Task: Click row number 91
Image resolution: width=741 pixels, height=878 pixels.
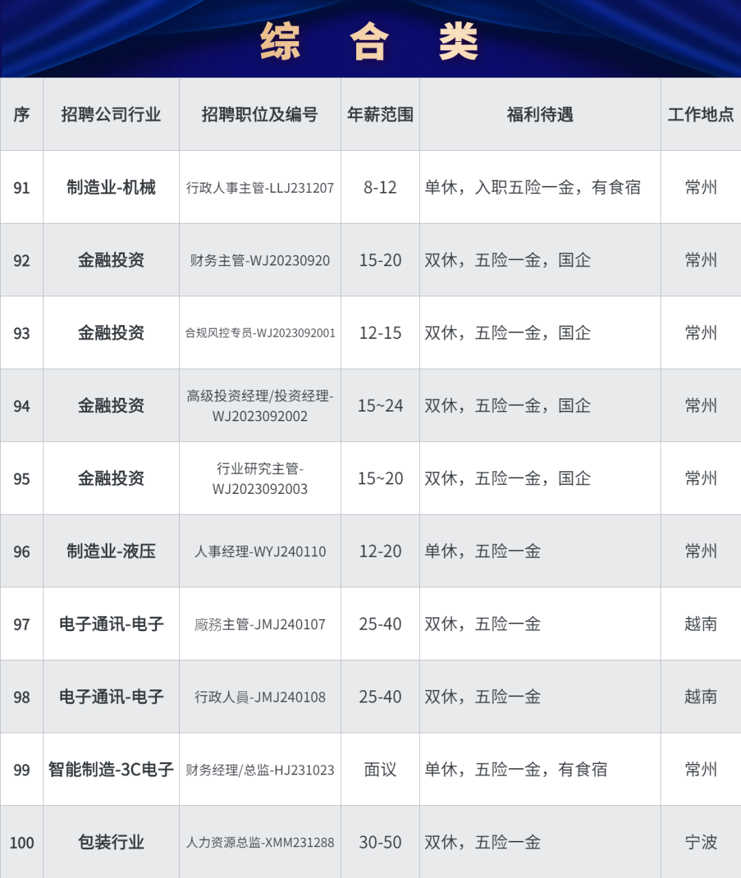Action: (22, 187)
